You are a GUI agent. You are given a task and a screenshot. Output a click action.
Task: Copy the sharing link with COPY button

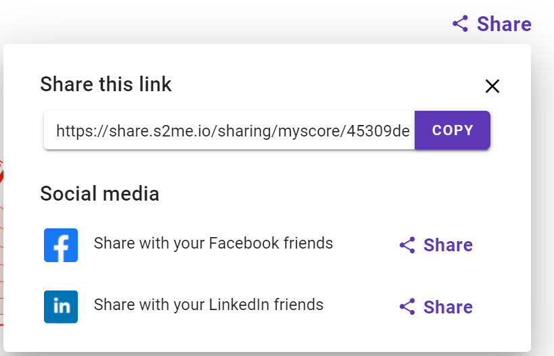tap(453, 130)
